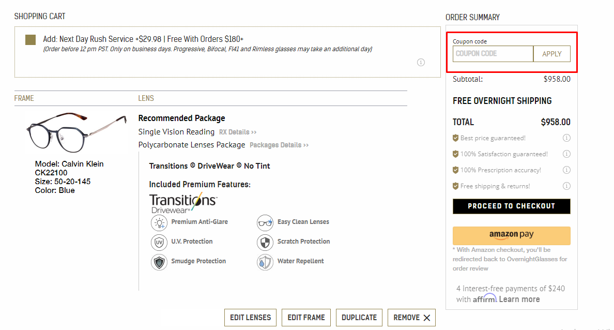The width and height of the screenshot is (614, 330).
Task: Click the Scratch Protection icon
Action: click(265, 242)
